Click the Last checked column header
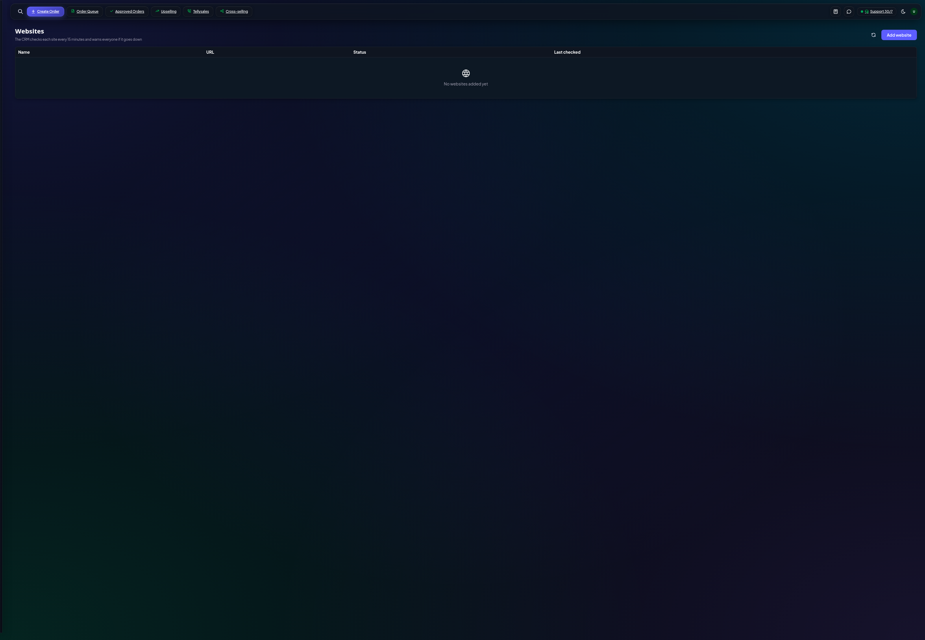925x640 pixels. [567, 52]
